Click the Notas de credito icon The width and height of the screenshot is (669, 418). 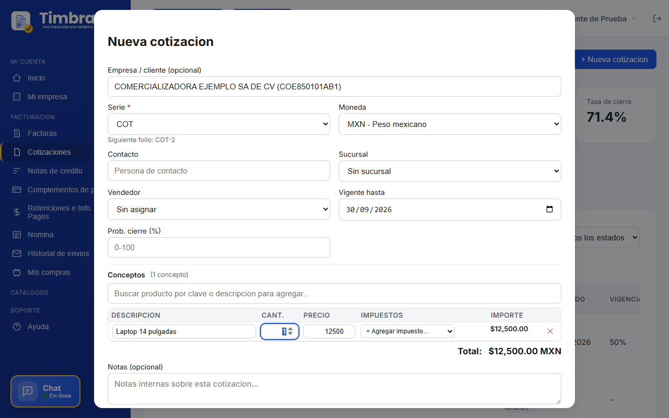pos(17,171)
